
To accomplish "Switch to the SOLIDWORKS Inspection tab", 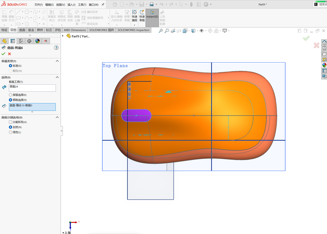I will click(133, 30).
